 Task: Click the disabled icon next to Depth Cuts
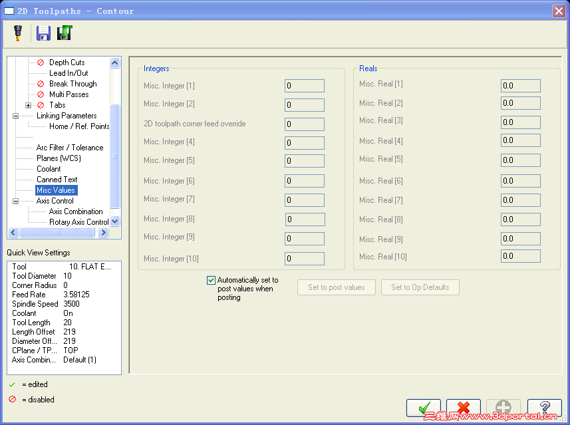(x=41, y=63)
